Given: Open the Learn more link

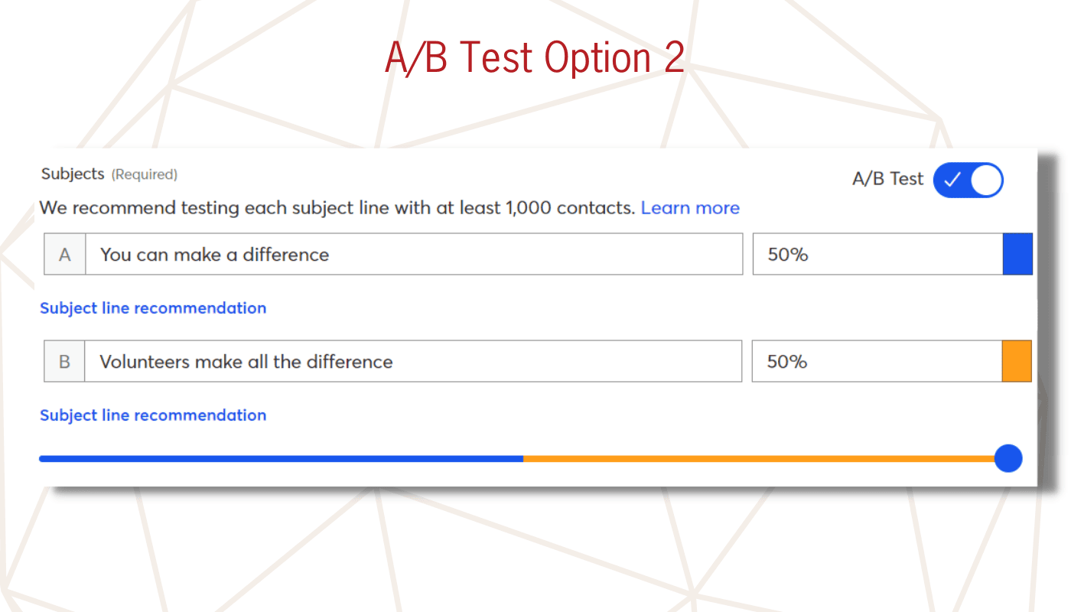Looking at the screenshot, I should pos(690,208).
